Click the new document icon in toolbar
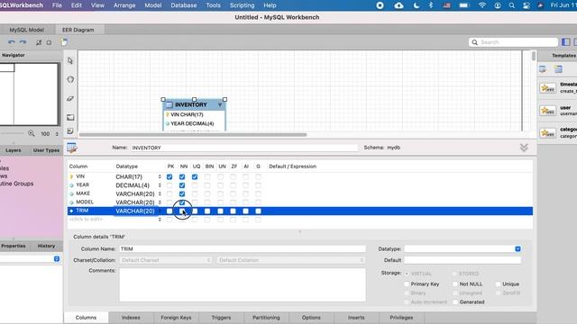This screenshot has height=324, width=577. 64,42
